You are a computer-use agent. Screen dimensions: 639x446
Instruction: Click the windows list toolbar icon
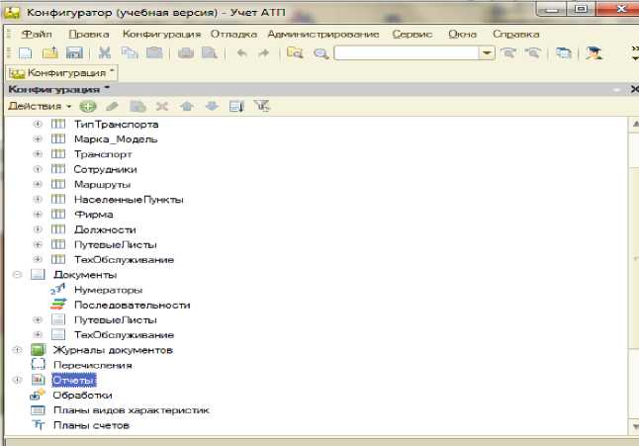point(564,53)
